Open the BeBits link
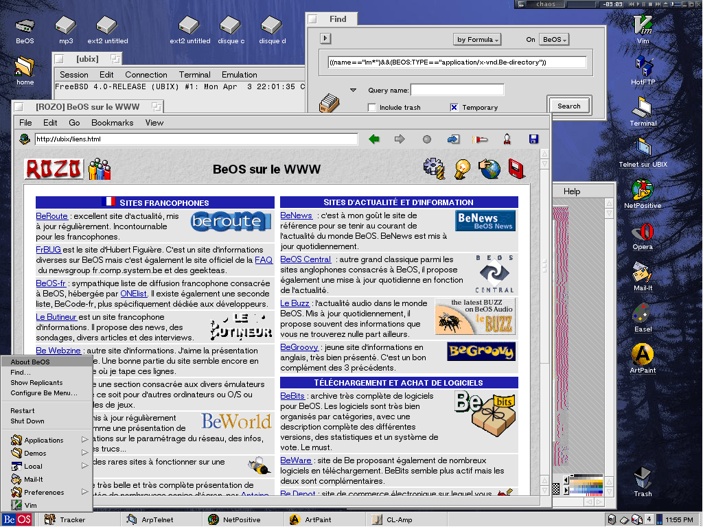703x527 pixels. [292, 396]
